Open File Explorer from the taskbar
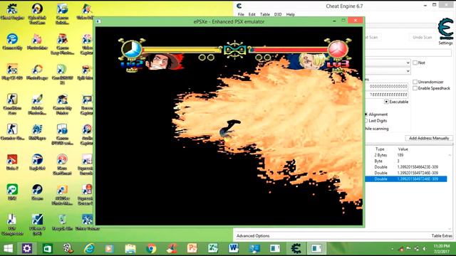 pos(130,248)
